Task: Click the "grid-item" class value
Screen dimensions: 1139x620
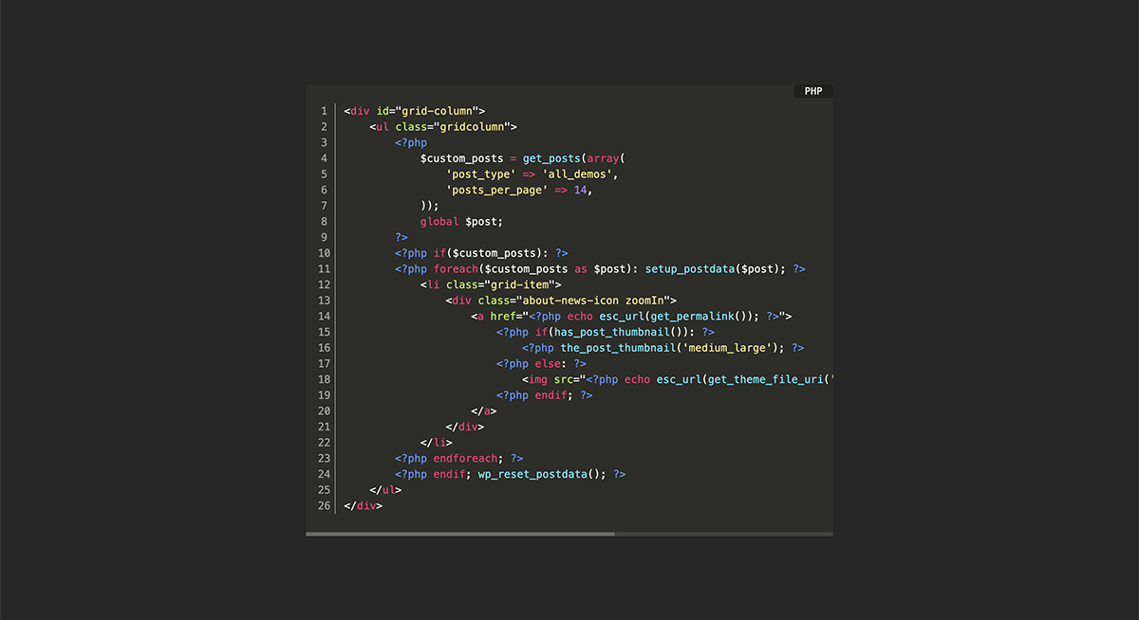Action: coord(525,284)
